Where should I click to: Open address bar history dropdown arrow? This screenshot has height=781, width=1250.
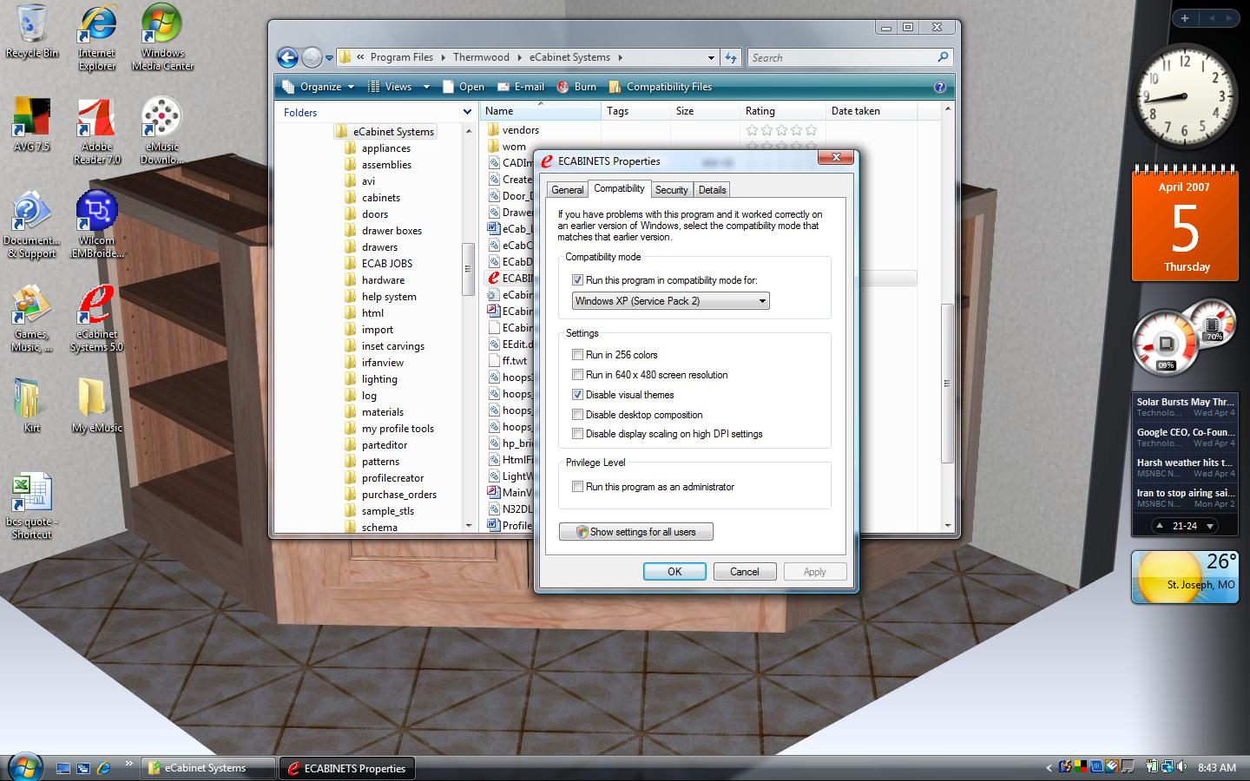[x=711, y=57]
